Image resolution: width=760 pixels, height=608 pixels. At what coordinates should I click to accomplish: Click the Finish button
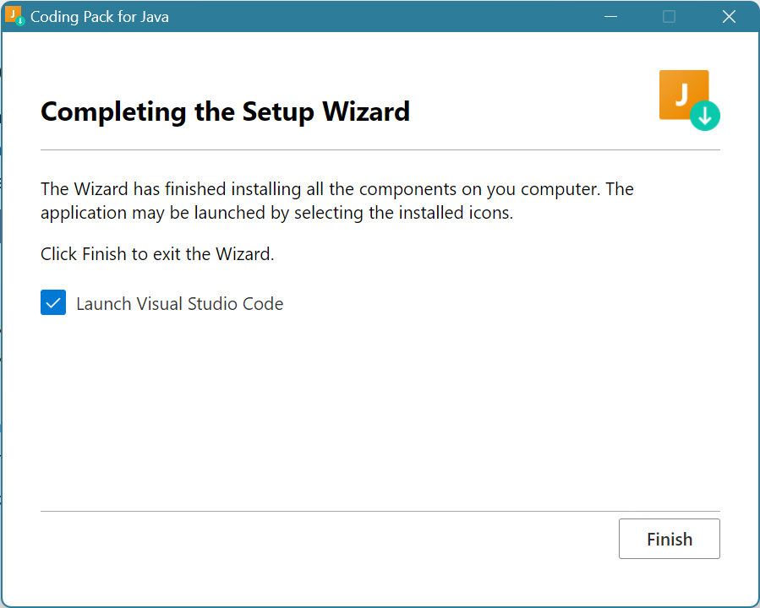669,539
